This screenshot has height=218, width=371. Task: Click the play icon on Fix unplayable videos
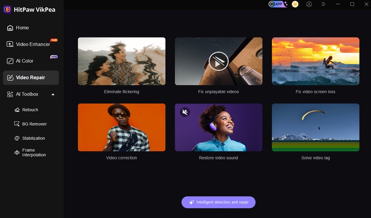point(218,62)
